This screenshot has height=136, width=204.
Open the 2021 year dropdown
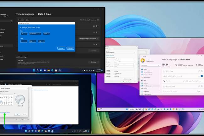pyautogui.click(x=46, y=34)
